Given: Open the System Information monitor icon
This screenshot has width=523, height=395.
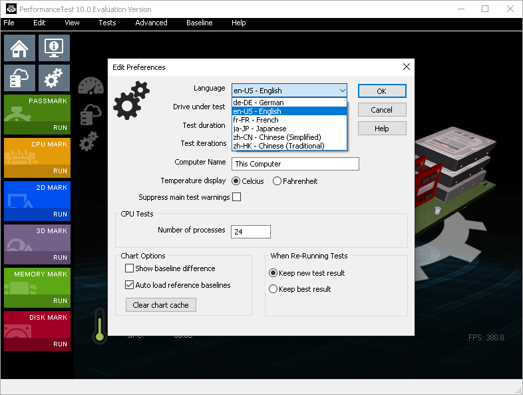Looking at the screenshot, I should point(54,48).
